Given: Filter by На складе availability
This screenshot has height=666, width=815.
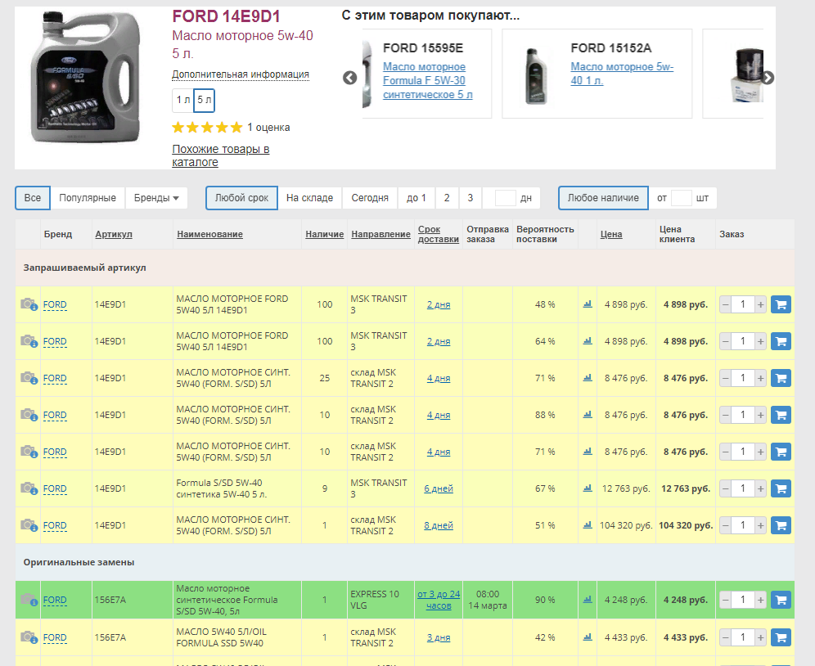Looking at the screenshot, I should pos(310,198).
